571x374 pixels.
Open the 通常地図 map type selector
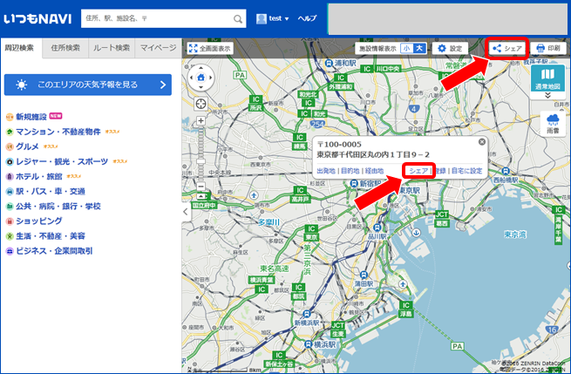pos(547,78)
